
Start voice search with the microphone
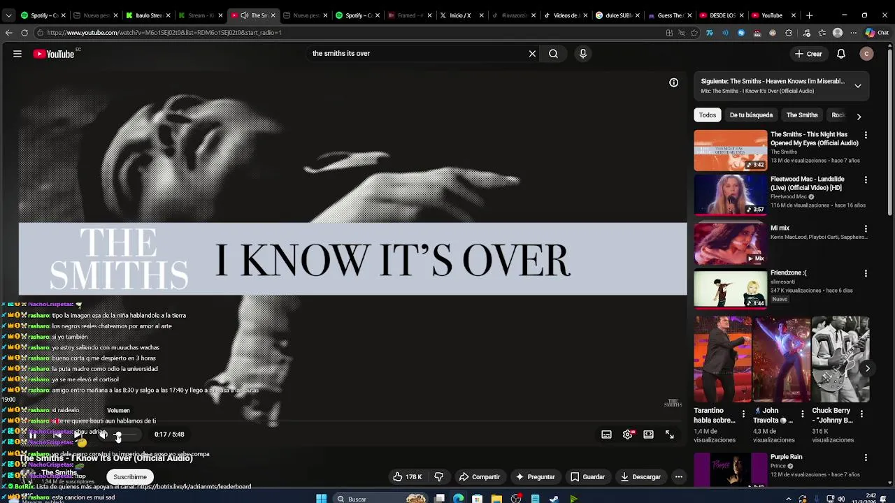[x=583, y=54]
